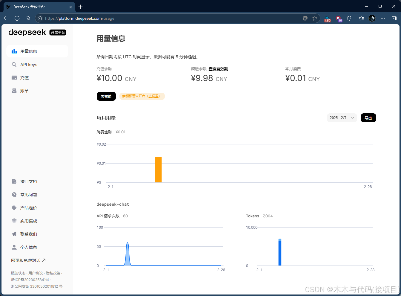Image resolution: width=401 pixels, height=296 pixels.
Task: Click 浙公网安备 33010502011812 号 link
Action: [x=37, y=286]
